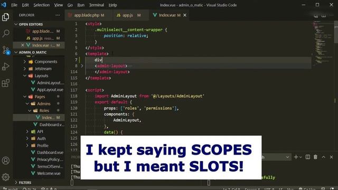Click the Vue icon of AdminLayout file
The height and width of the screenshot is (190, 338).
(33, 83)
